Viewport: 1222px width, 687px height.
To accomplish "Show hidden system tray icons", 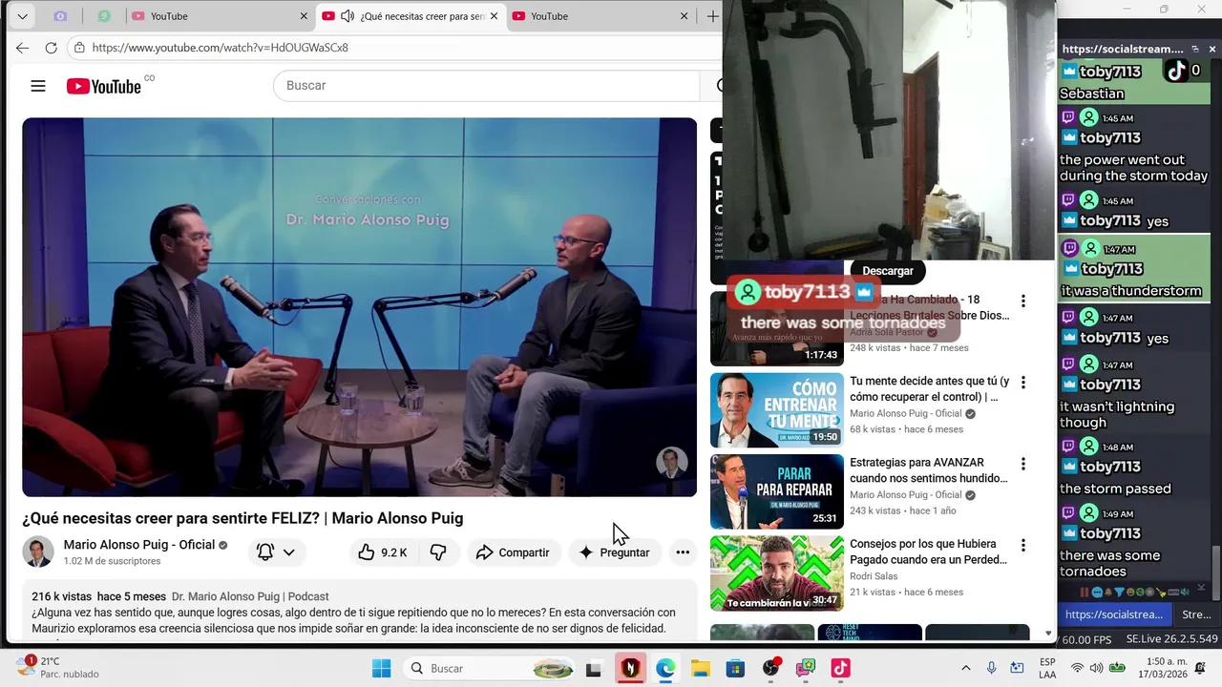I will 965,668.
